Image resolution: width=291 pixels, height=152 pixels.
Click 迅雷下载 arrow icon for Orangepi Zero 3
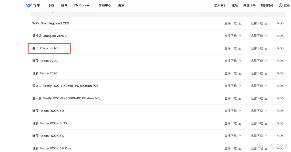pyautogui.click(x=266, y=36)
